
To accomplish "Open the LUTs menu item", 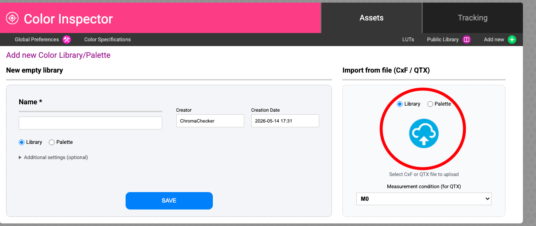I will 408,40.
